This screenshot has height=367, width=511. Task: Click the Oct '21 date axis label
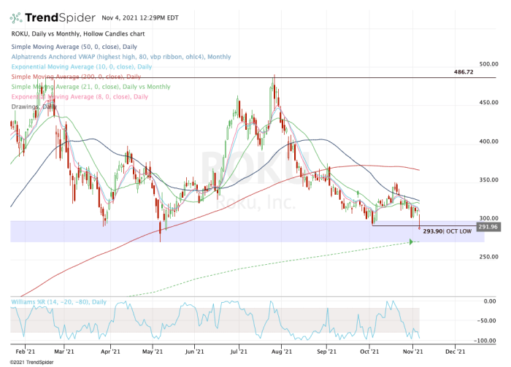(x=369, y=352)
